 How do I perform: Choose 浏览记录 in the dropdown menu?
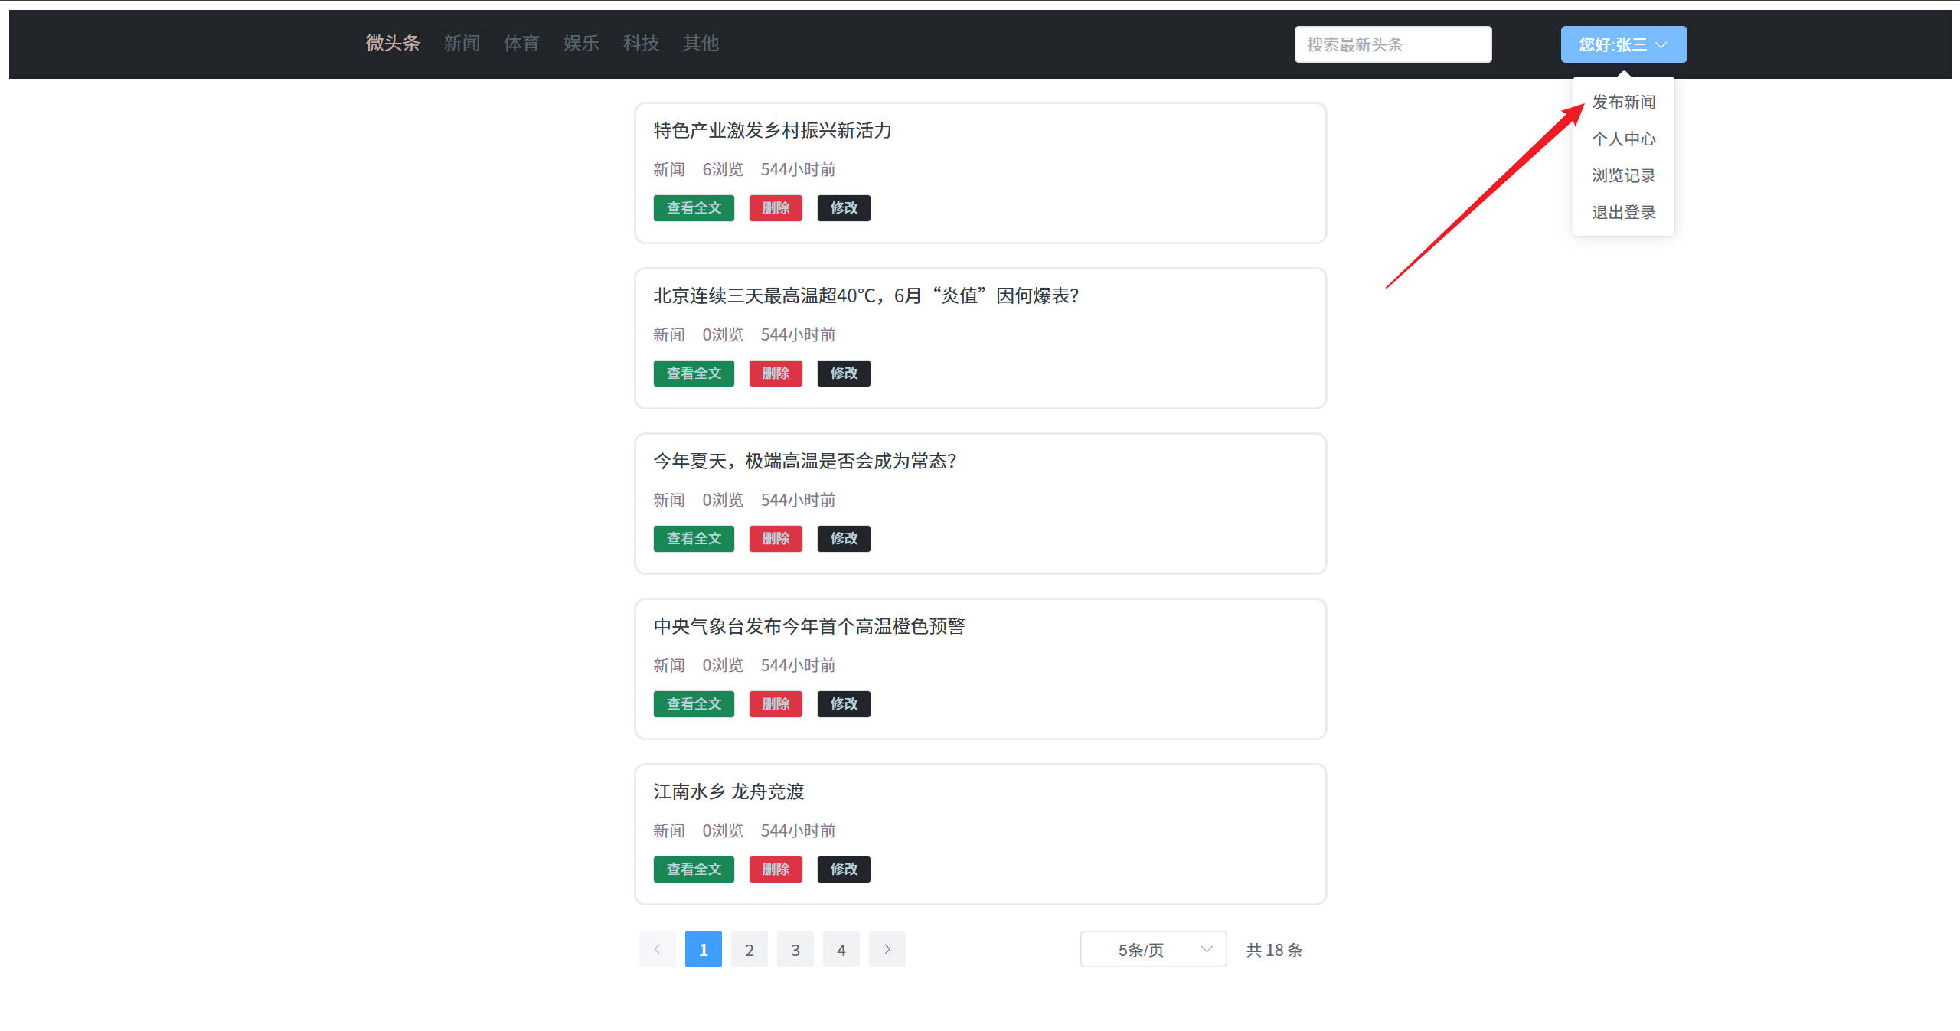click(x=1623, y=175)
